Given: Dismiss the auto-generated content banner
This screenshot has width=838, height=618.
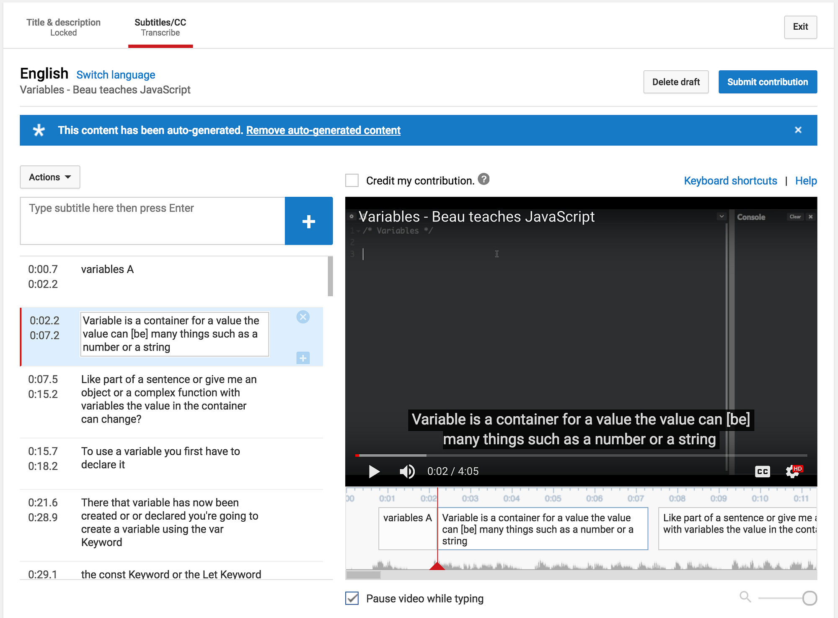Looking at the screenshot, I should coord(799,130).
